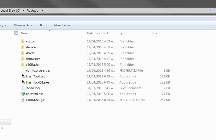Select the uninstall.exe icon
The height and width of the screenshot is (140, 216).
coord(23,94)
